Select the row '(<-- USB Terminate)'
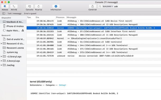161x100 pixels. [94, 52]
